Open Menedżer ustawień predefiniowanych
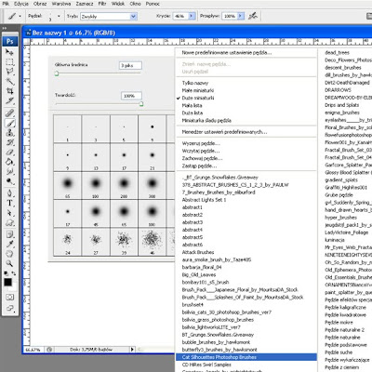The image size is (372, 372). click(224, 132)
